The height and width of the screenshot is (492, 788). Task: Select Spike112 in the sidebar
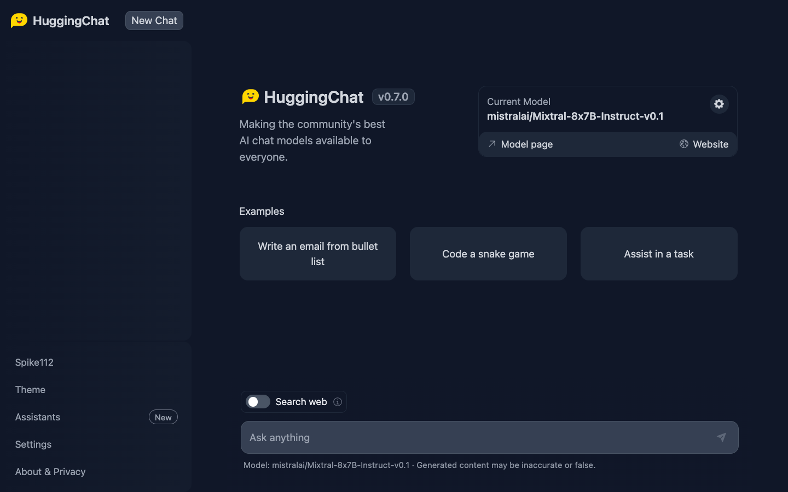pyautogui.click(x=34, y=362)
